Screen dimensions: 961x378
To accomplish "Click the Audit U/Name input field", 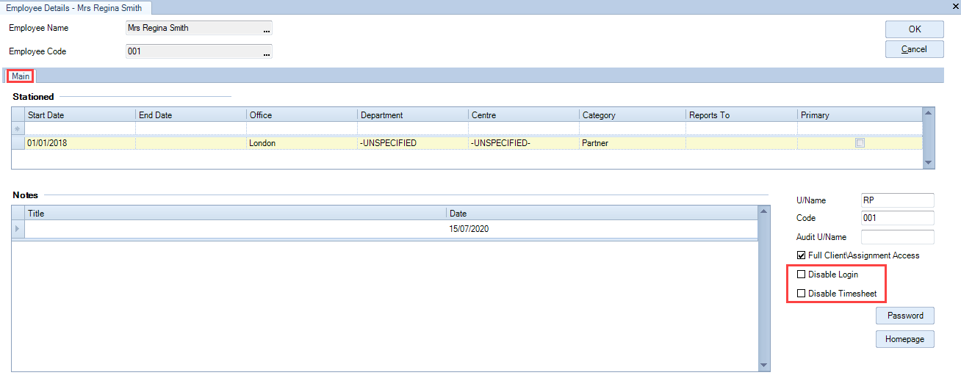I will pyautogui.click(x=897, y=237).
